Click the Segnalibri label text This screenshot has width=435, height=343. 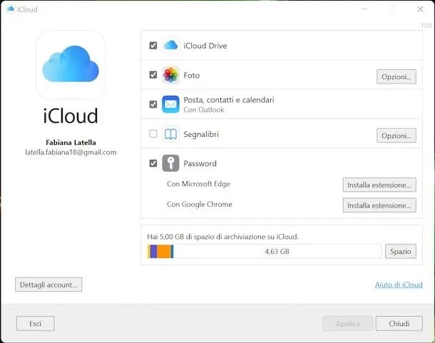(x=201, y=134)
